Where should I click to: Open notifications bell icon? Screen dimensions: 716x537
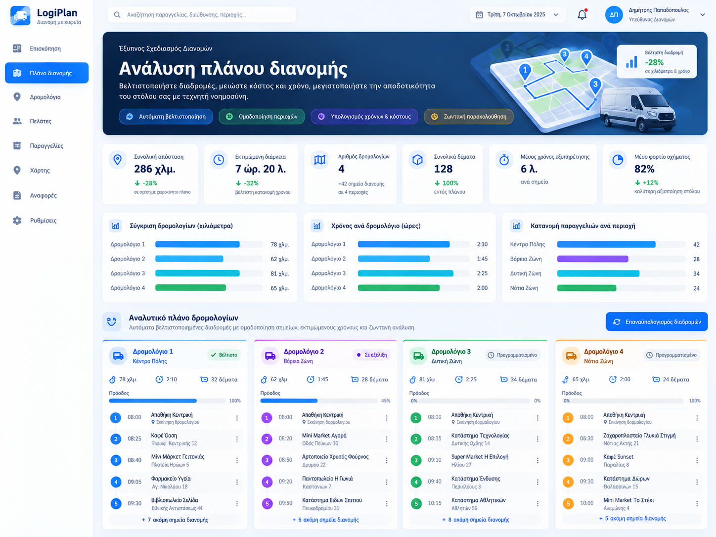pos(582,15)
